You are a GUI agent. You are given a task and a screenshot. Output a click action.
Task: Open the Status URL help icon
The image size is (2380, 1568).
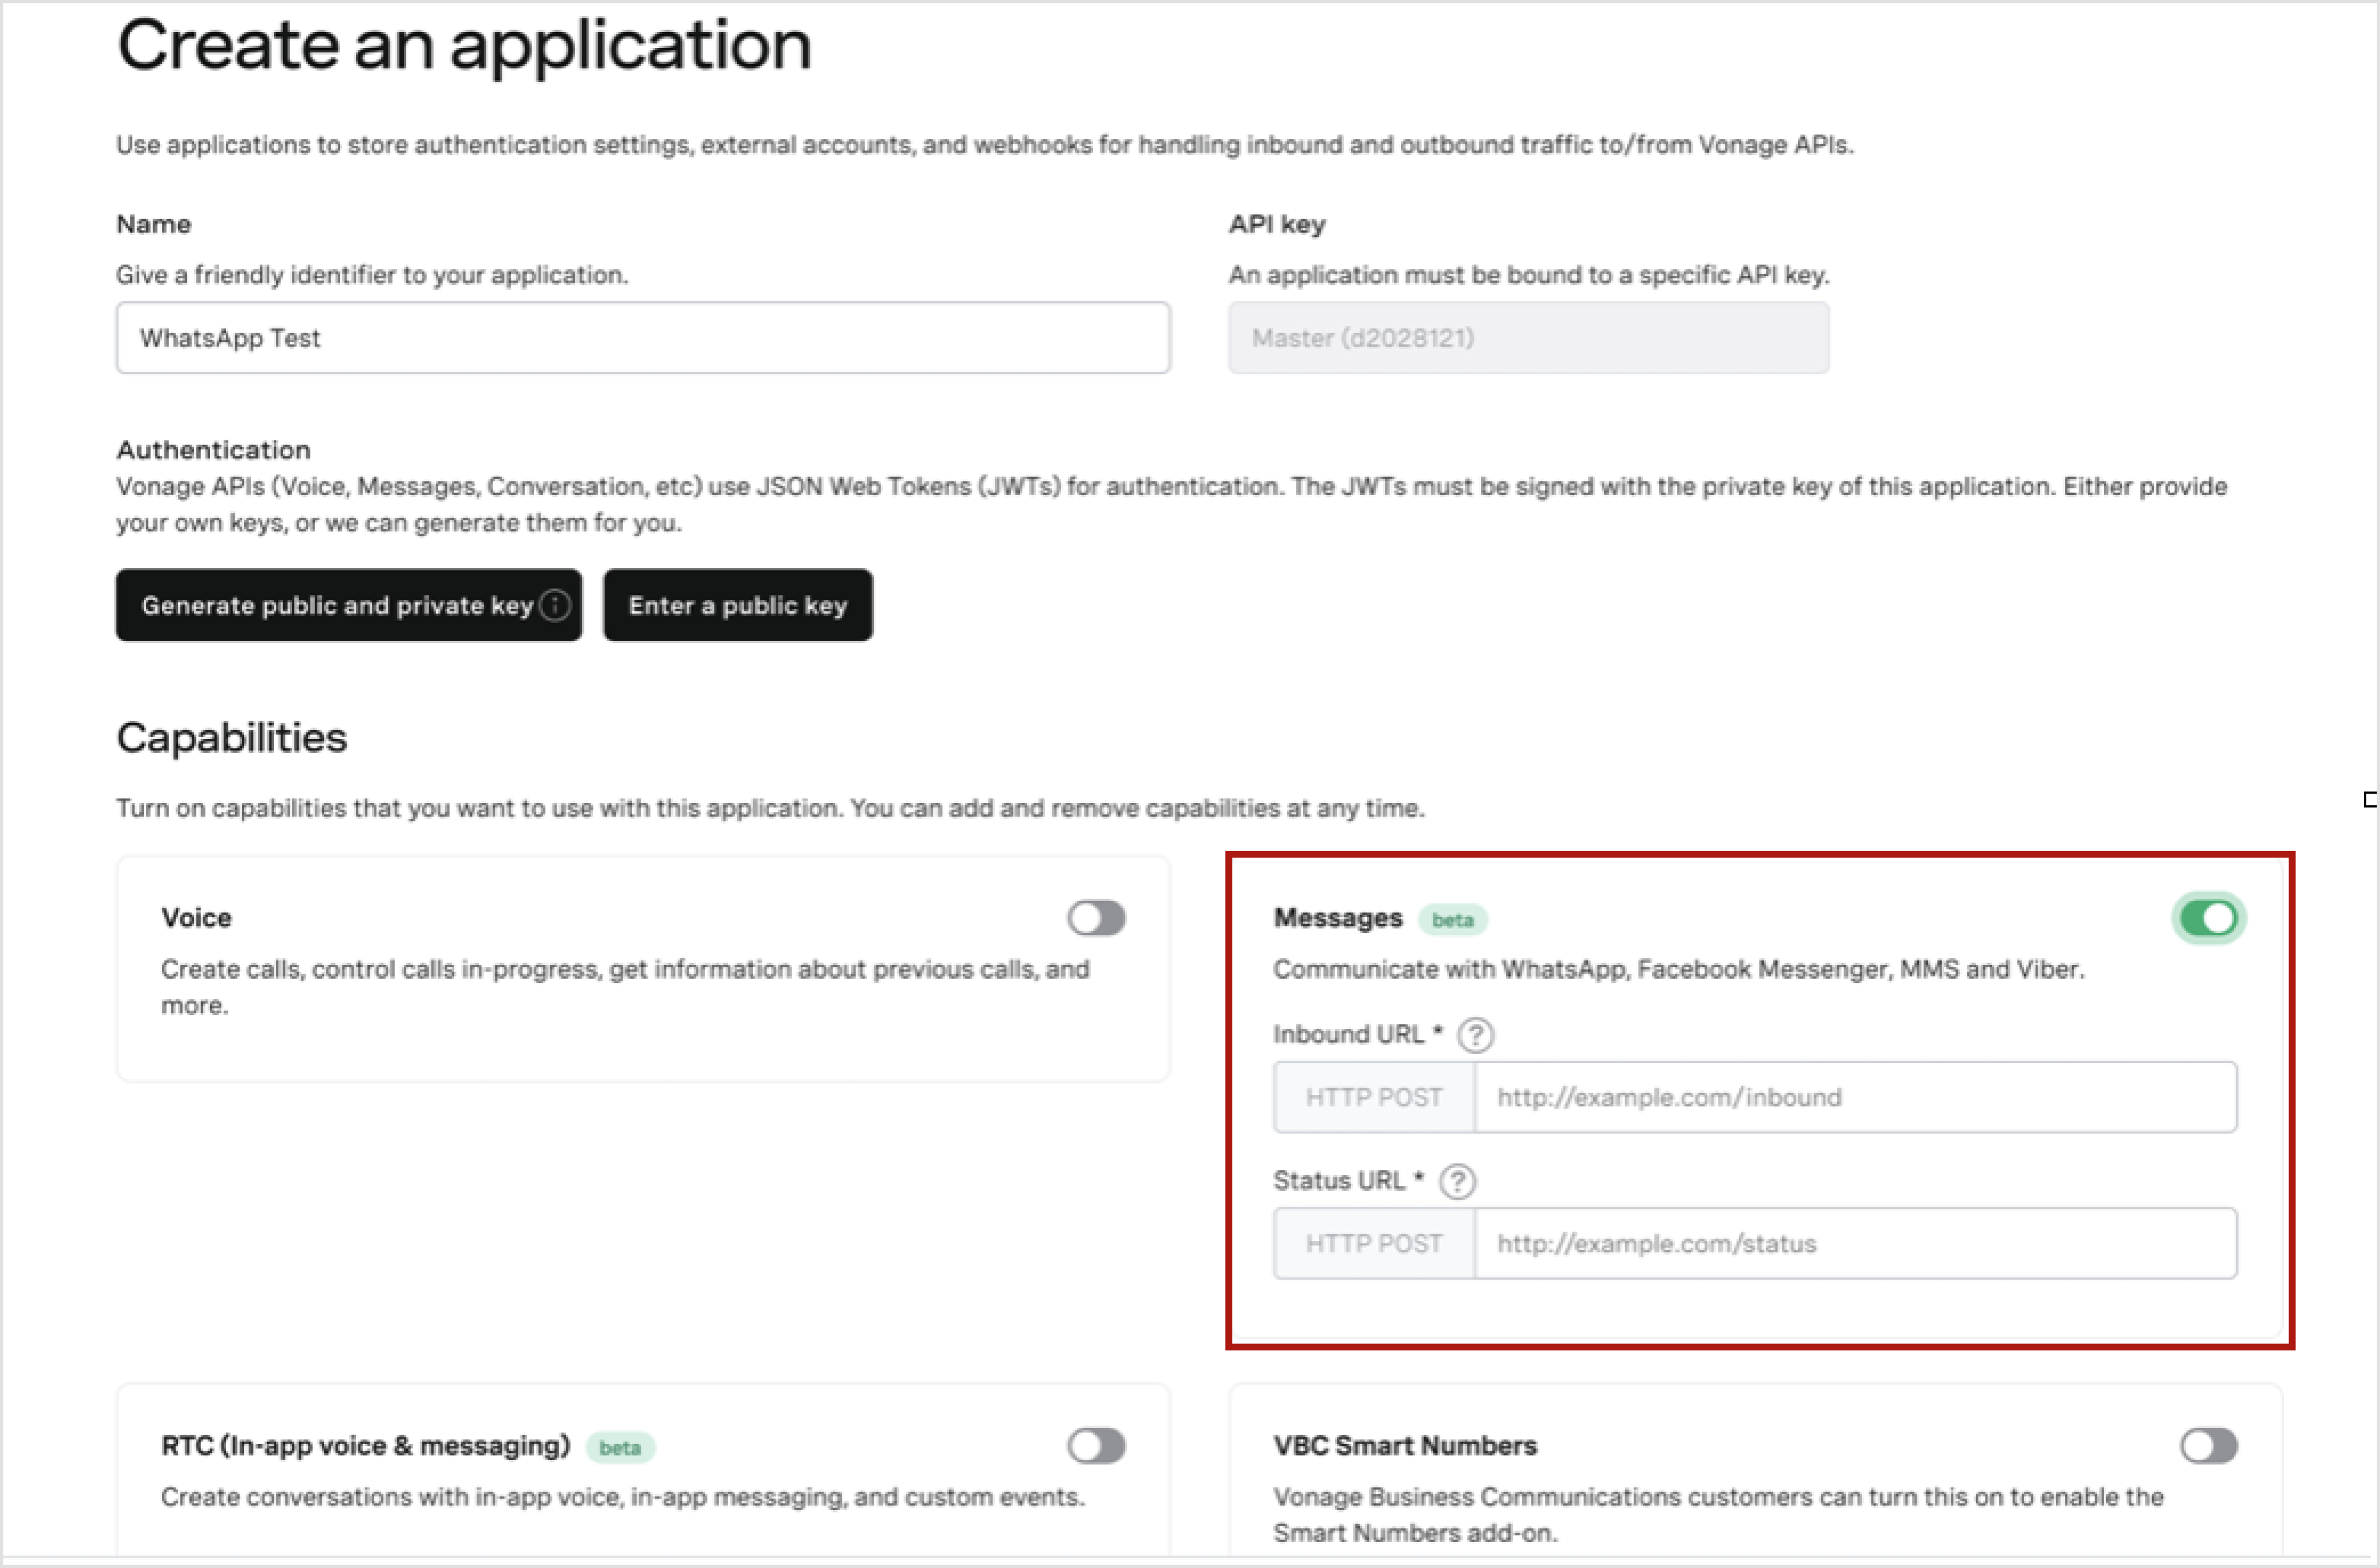tap(1458, 1181)
